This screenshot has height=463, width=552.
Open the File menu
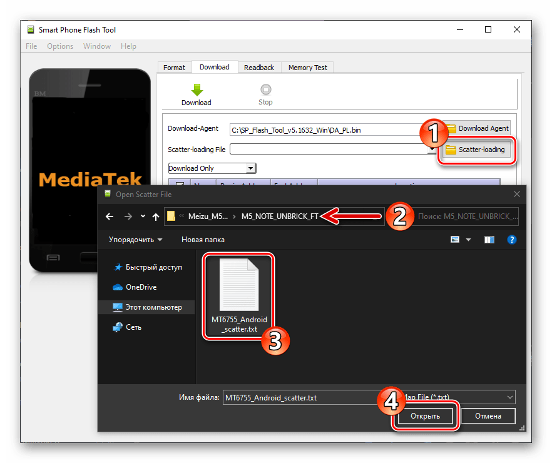coord(31,46)
